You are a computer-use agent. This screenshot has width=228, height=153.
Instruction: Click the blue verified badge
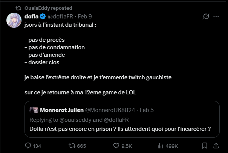[x=43, y=17]
